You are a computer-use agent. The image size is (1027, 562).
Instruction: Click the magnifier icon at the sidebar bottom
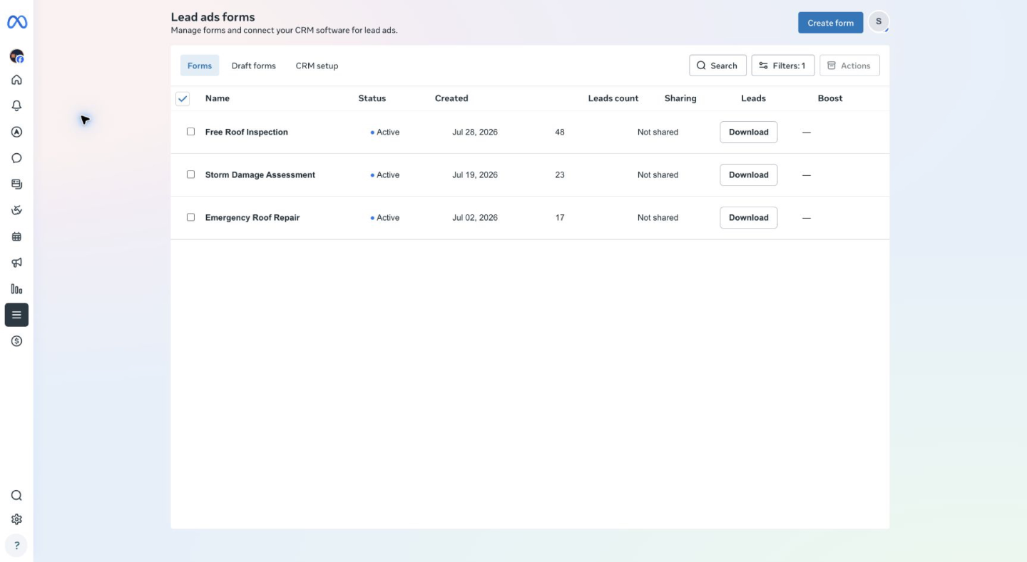click(16, 496)
